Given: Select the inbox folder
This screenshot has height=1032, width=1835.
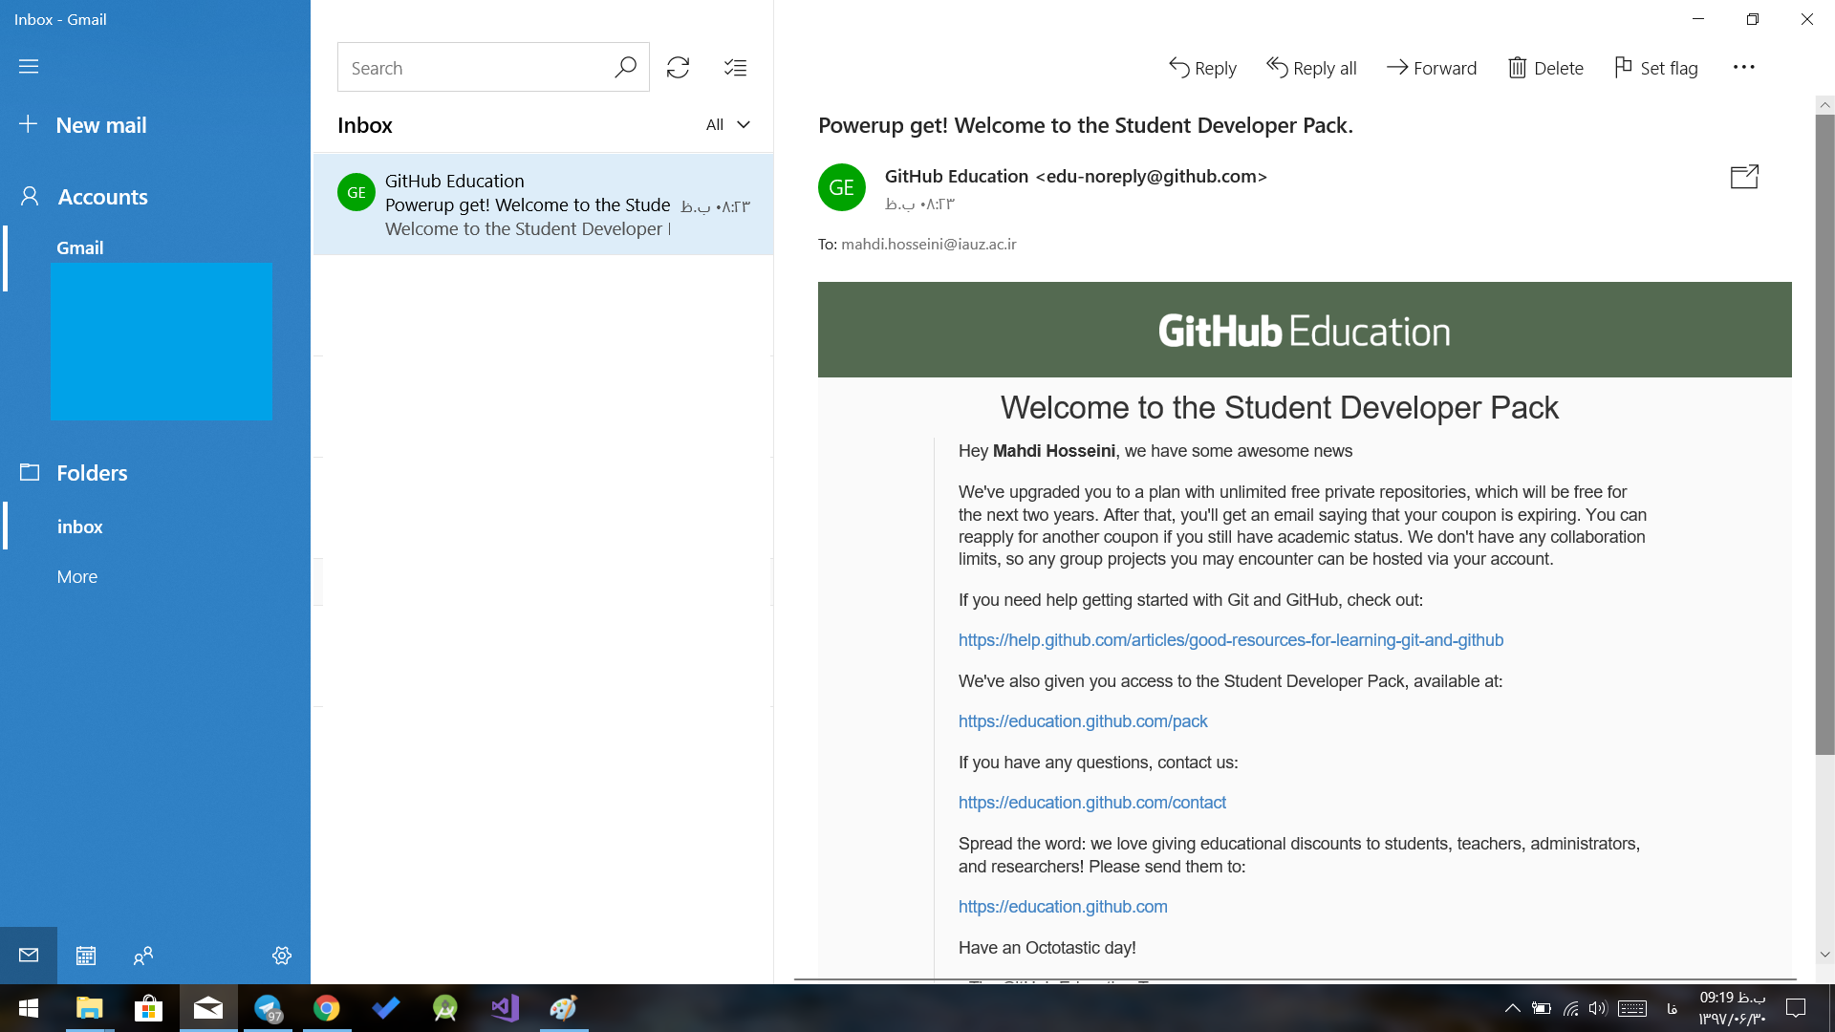Looking at the screenshot, I should (79, 527).
